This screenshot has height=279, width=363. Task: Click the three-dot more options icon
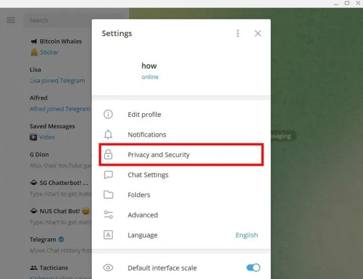pyautogui.click(x=238, y=34)
